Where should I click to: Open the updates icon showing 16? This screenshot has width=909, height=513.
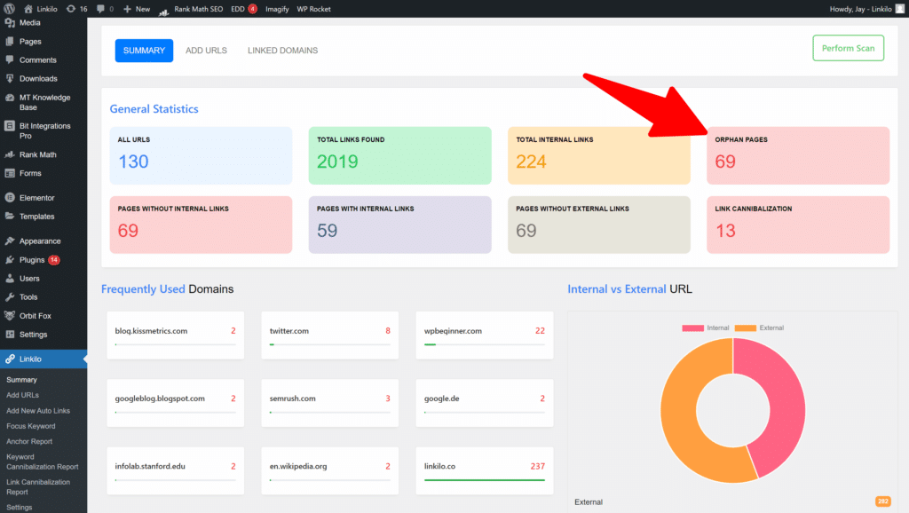point(71,9)
